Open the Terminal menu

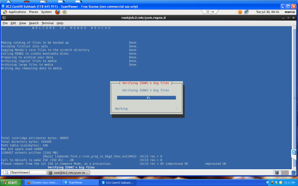(x=48, y=23)
